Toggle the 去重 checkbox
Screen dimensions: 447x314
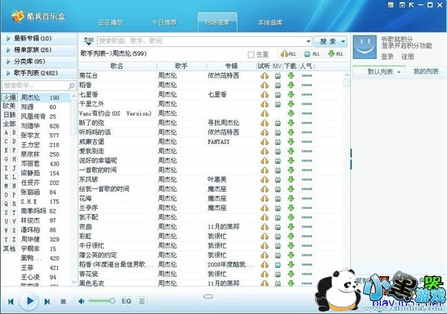click(x=251, y=55)
